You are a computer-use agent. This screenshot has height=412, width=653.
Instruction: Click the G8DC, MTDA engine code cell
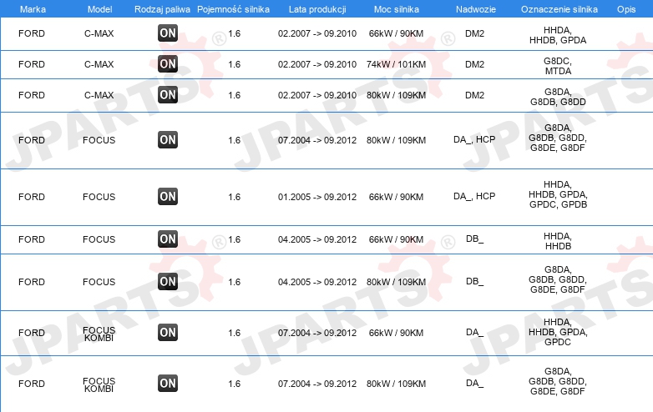pos(558,66)
